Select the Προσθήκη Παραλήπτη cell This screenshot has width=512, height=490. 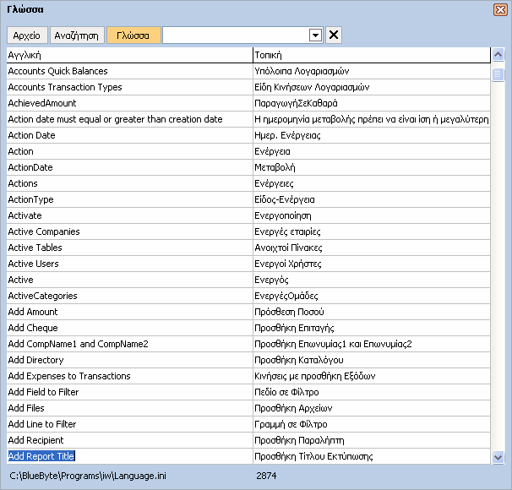point(372,440)
